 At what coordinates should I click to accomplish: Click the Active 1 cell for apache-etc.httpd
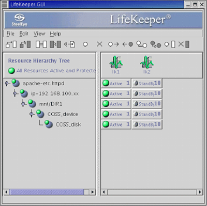[116, 83]
